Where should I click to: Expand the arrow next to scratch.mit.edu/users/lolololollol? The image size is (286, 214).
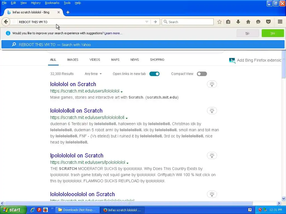pos(127,118)
